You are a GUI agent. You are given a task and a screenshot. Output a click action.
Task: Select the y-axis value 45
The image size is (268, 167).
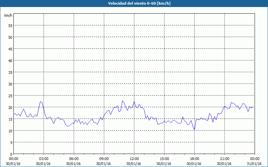point(10,49)
